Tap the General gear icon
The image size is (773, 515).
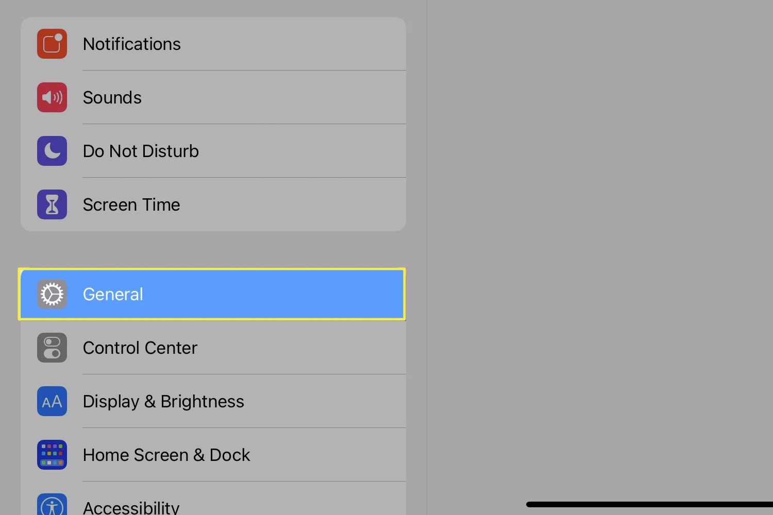point(52,294)
